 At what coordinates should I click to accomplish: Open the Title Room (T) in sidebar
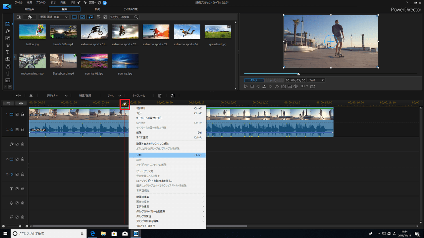tap(8, 52)
